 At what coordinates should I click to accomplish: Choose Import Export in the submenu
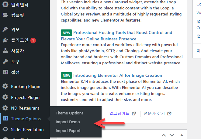tap(68, 131)
